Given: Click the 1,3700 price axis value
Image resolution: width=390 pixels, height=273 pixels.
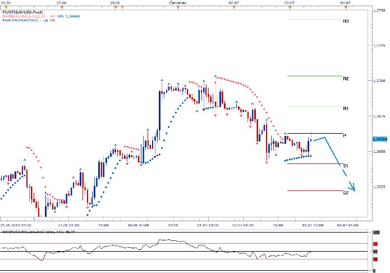Looking at the screenshot, I should click(x=379, y=81).
